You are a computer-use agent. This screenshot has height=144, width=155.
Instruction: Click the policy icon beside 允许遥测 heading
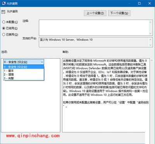[3, 12]
